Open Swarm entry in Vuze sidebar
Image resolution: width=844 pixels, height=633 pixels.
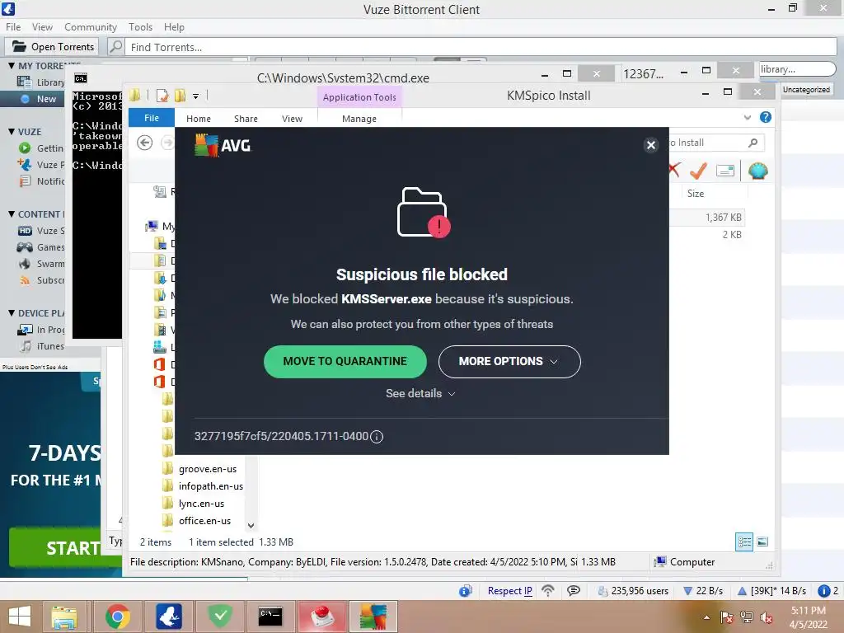41,264
